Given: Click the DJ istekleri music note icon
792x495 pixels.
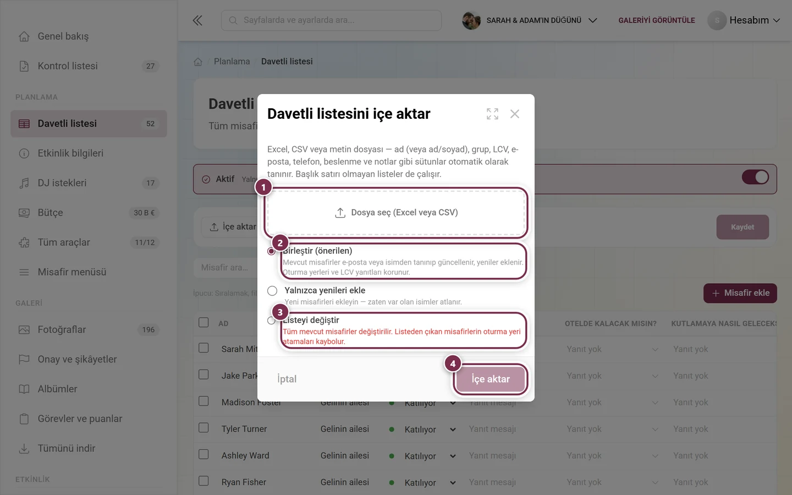Looking at the screenshot, I should pos(24,183).
